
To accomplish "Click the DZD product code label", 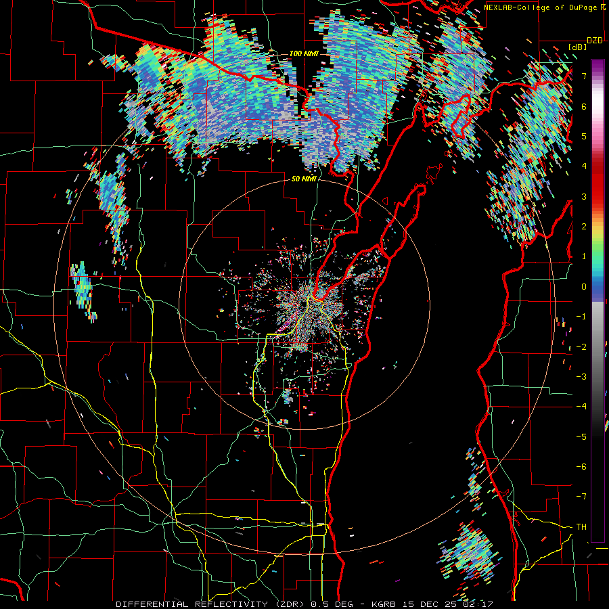I will [595, 41].
